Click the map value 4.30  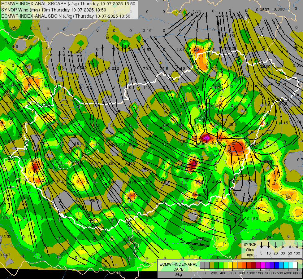tap(216, 182)
